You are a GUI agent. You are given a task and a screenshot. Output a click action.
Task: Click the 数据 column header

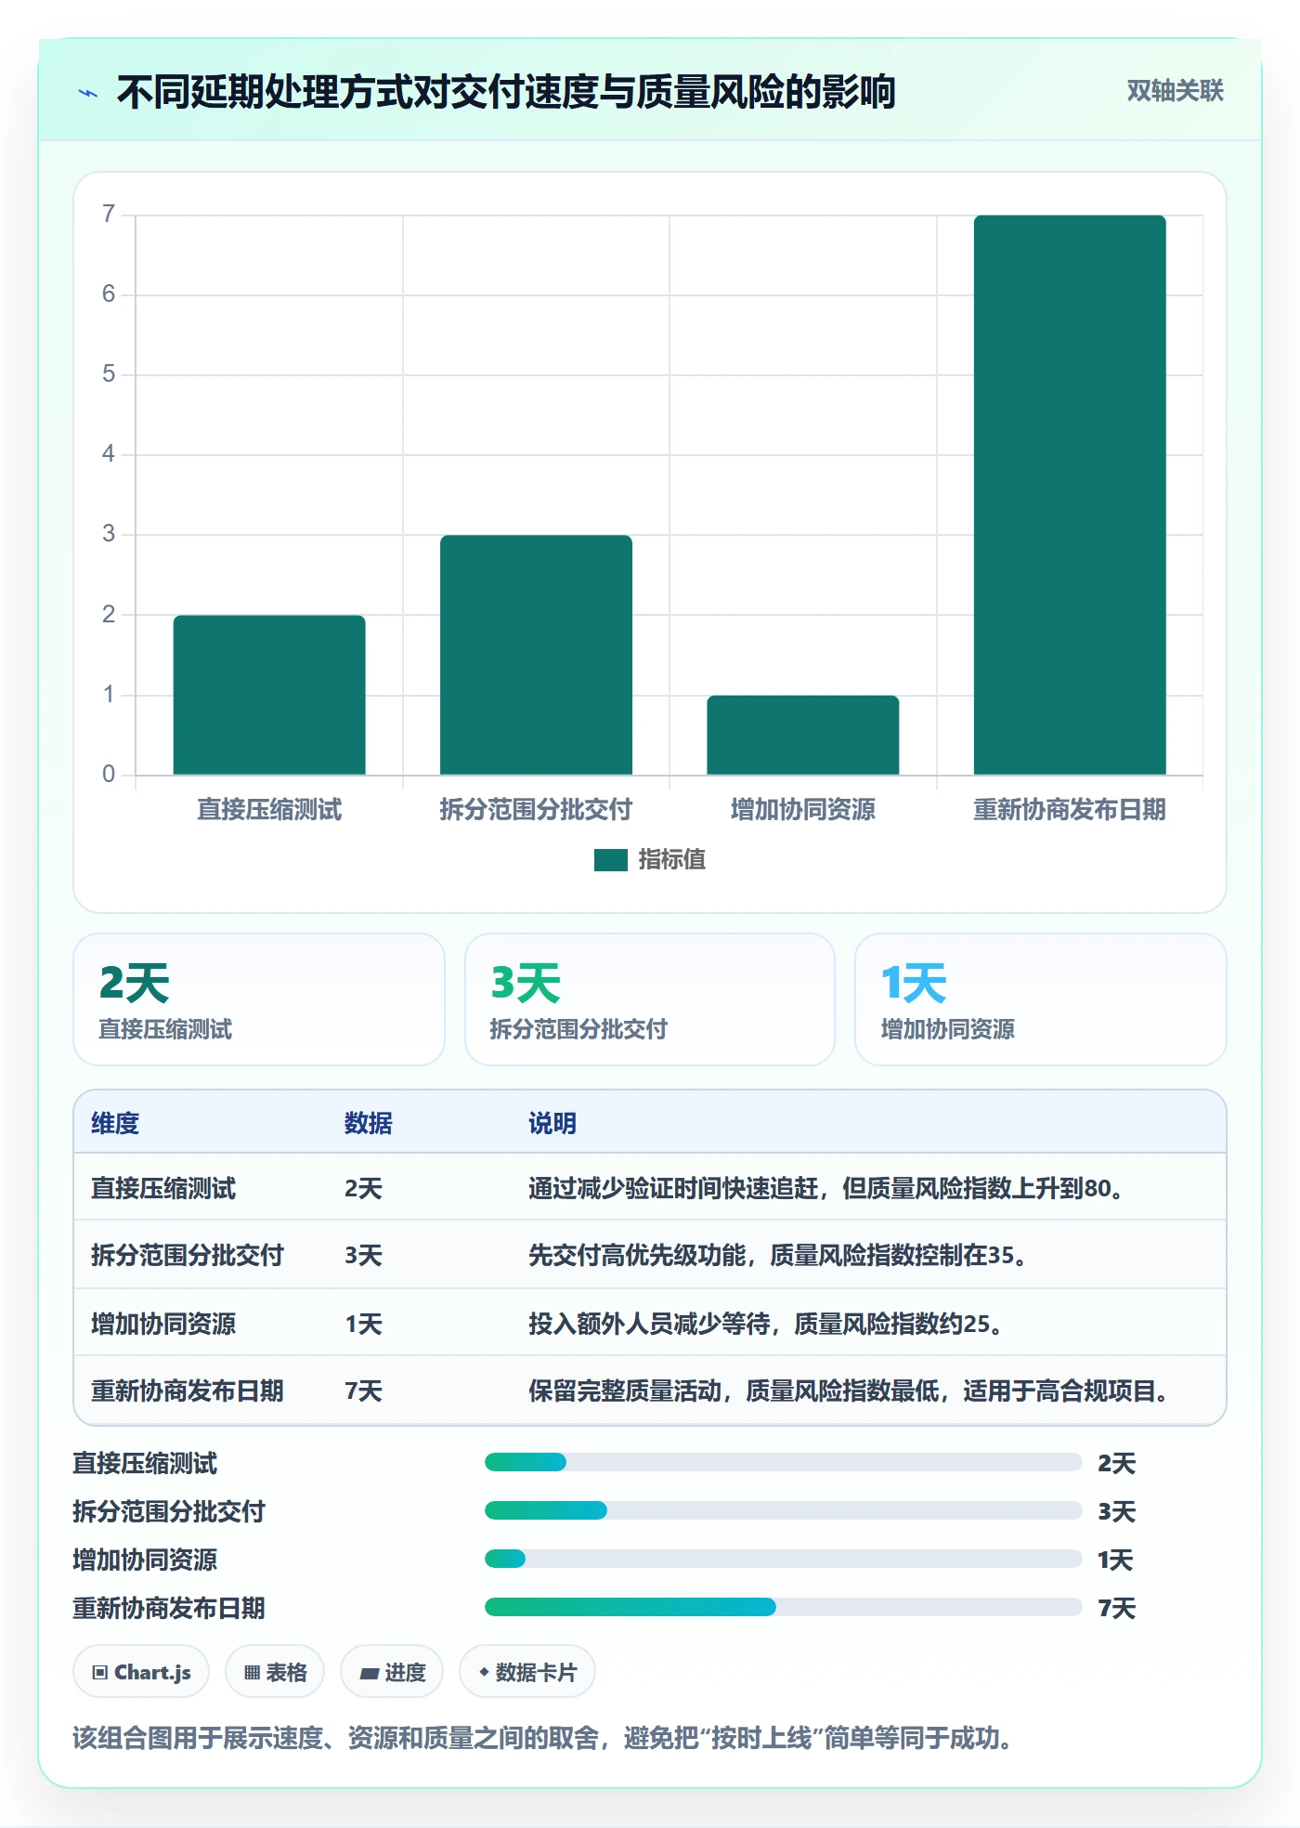369,1124
